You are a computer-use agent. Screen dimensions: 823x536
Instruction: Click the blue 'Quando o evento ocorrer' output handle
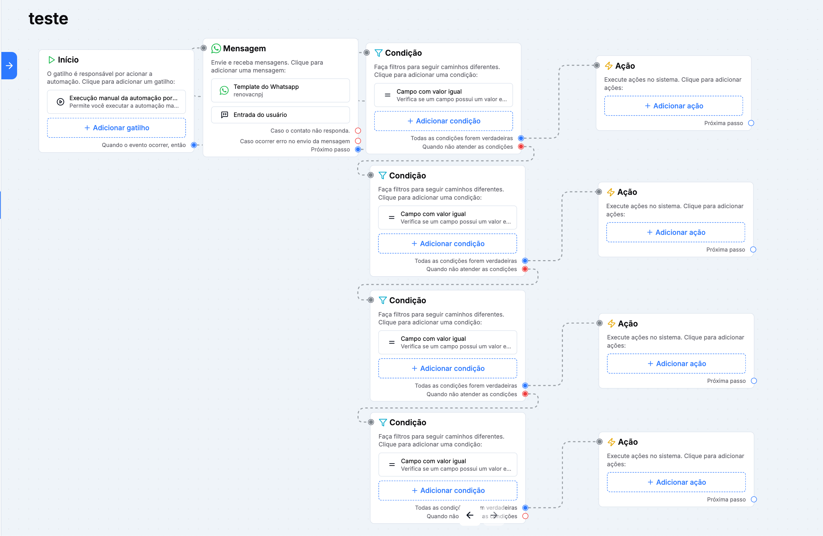click(x=194, y=145)
